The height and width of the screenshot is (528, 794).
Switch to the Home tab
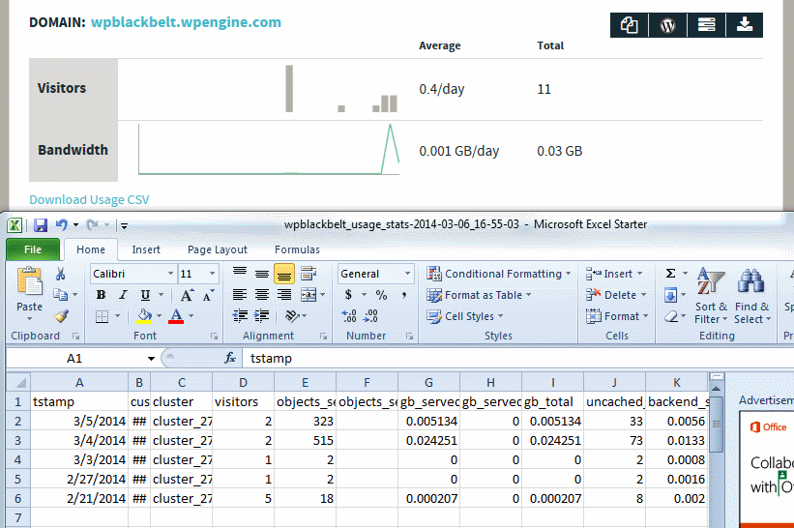pos(91,249)
